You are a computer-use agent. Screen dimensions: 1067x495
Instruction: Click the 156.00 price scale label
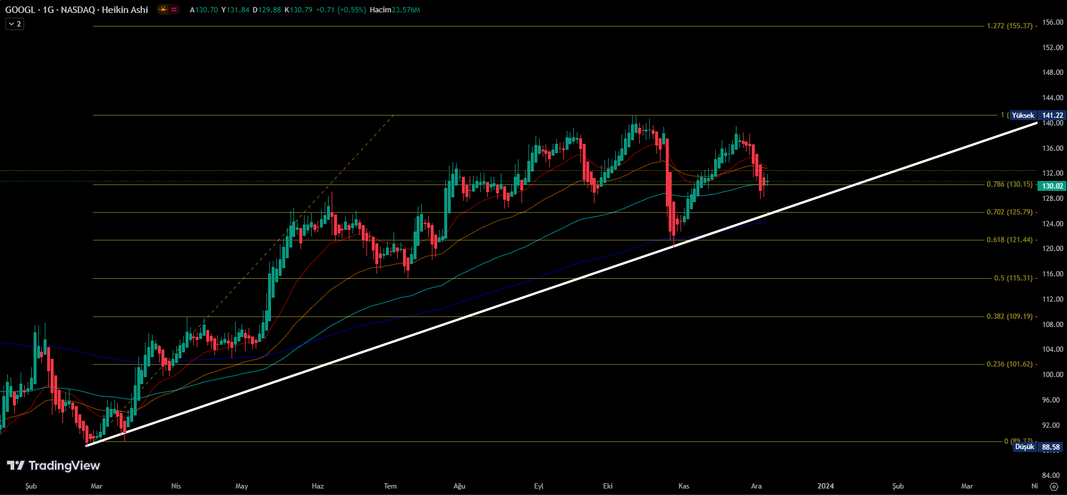pyautogui.click(x=1052, y=22)
